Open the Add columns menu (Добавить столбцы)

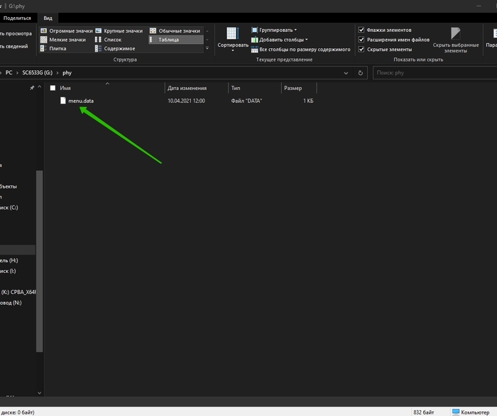279,40
